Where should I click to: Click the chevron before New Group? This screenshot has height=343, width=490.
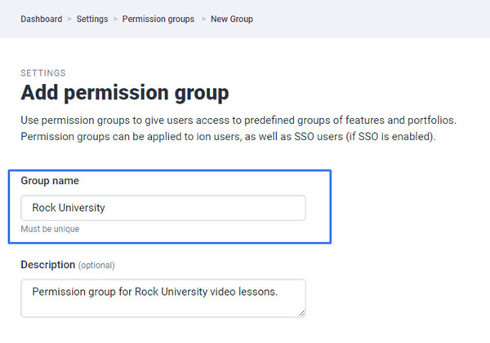tap(203, 19)
